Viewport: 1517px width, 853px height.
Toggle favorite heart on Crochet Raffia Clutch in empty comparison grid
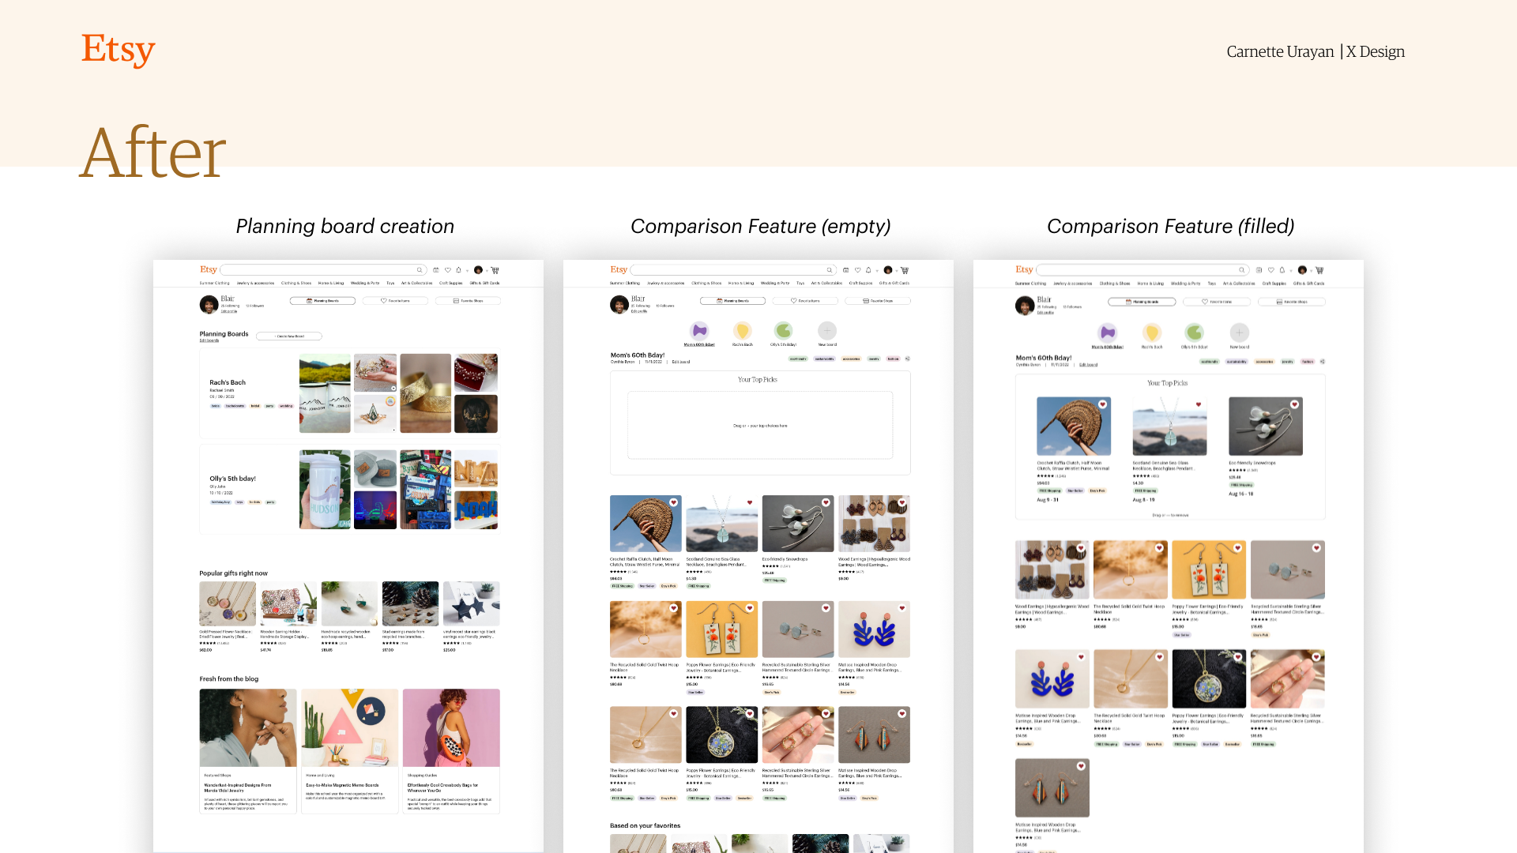(x=674, y=502)
